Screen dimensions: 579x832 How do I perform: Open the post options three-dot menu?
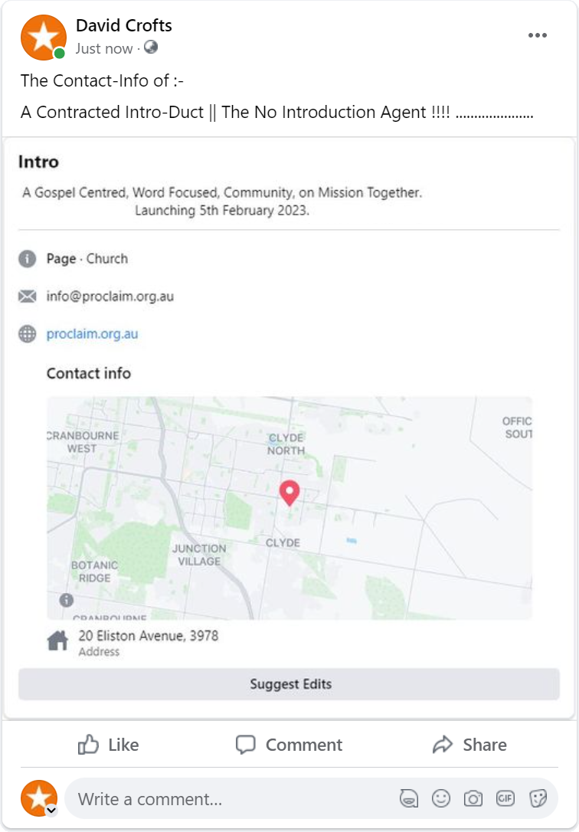[537, 35]
